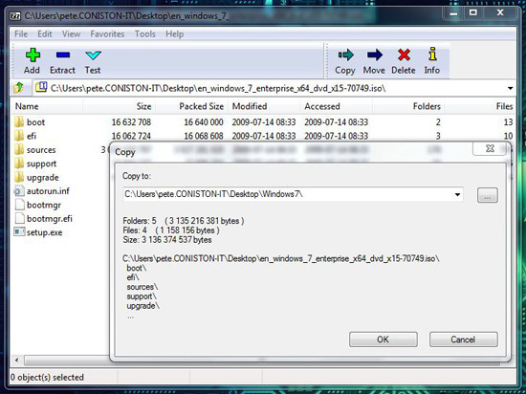This screenshot has width=526, height=394.
Task: Sort by the Accessed column header
Action: (336, 106)
